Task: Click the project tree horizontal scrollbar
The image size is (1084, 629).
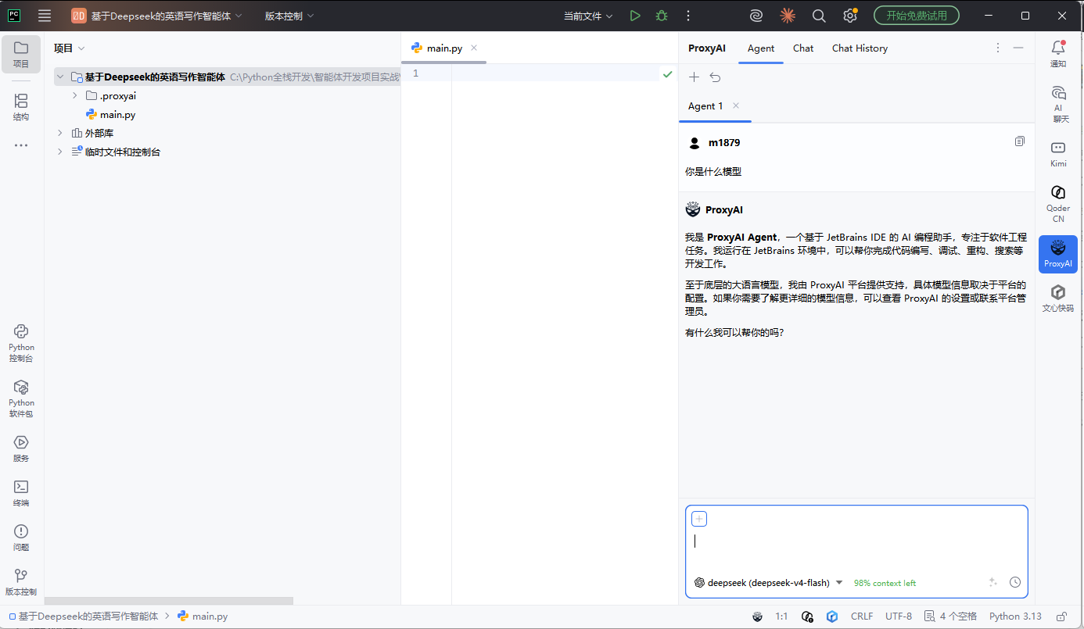Action: pos(168,601)
